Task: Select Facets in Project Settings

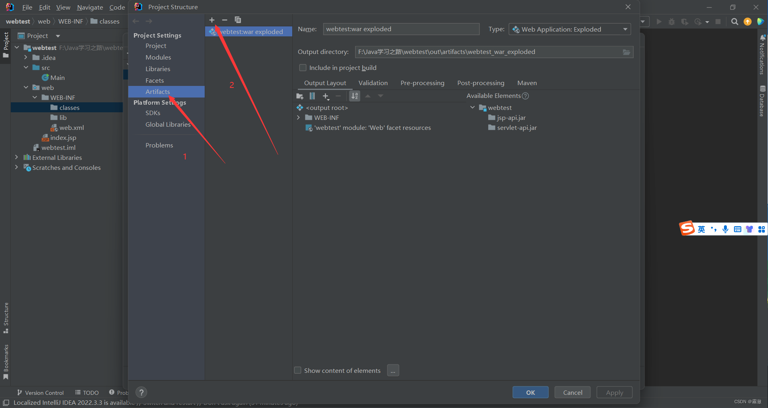Action: tap(155, 81)
